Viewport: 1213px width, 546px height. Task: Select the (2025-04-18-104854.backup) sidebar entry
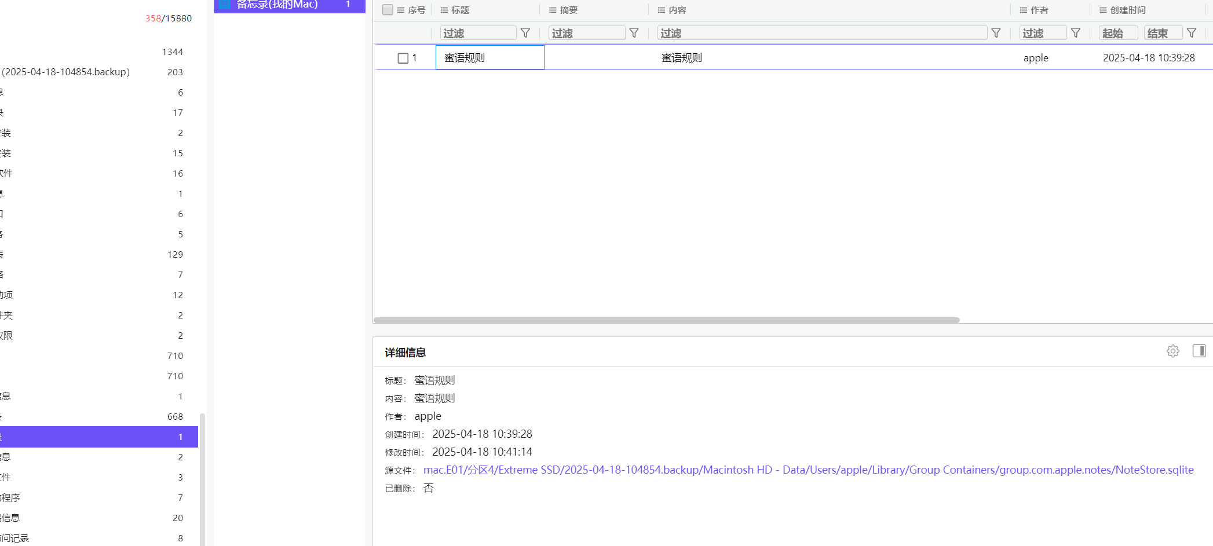[67, 72]
